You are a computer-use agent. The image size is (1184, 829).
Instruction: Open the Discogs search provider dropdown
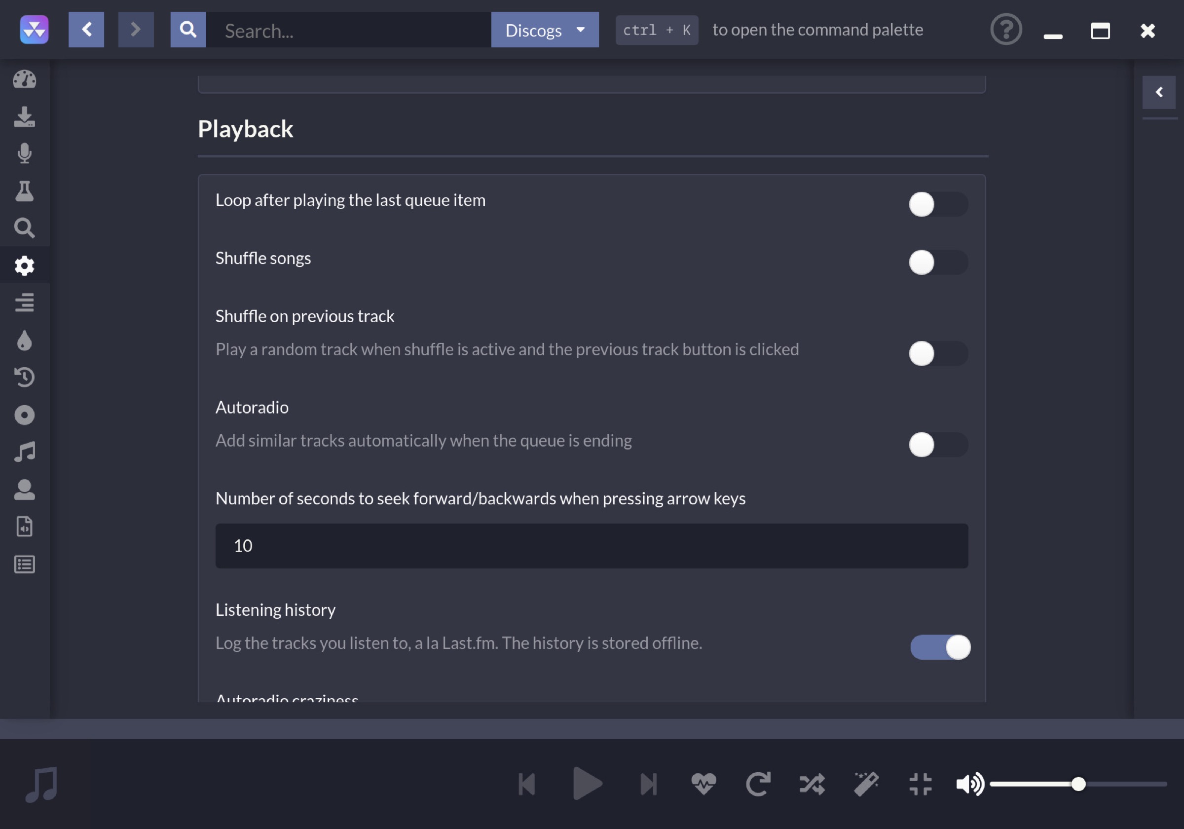coord(545,30)
